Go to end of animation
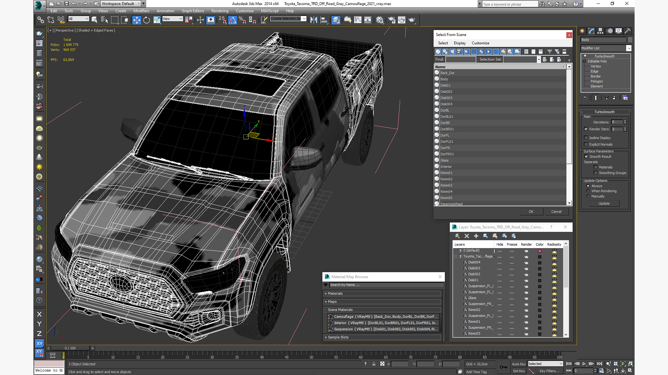 (599, 364)
